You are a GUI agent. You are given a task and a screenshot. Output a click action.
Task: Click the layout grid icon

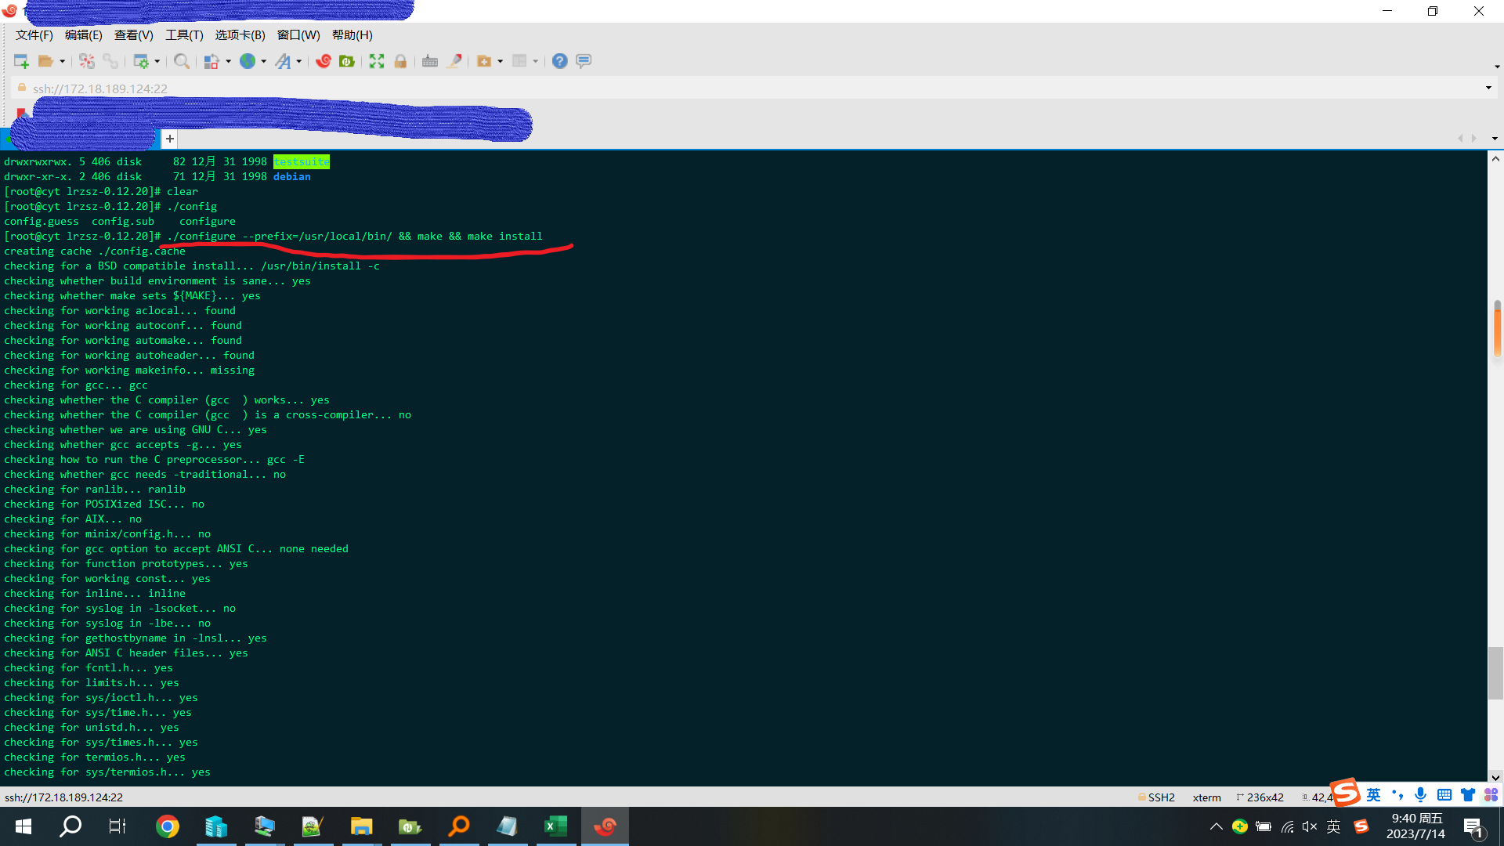[519, 61]
